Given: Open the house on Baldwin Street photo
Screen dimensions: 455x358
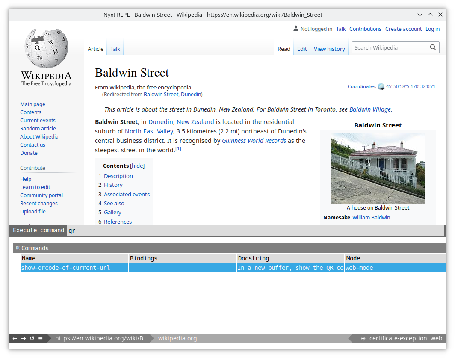Looking at the screenshot, I should pos(378,169).
